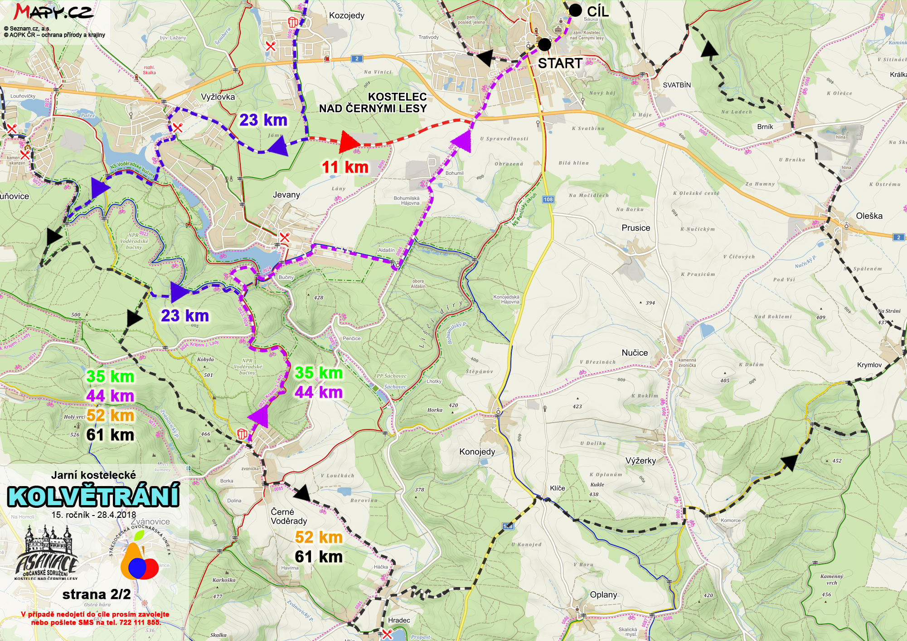Click the red X marker in Jevany
The width and height of the screenshot is (907, 641).
pos(284,237)
